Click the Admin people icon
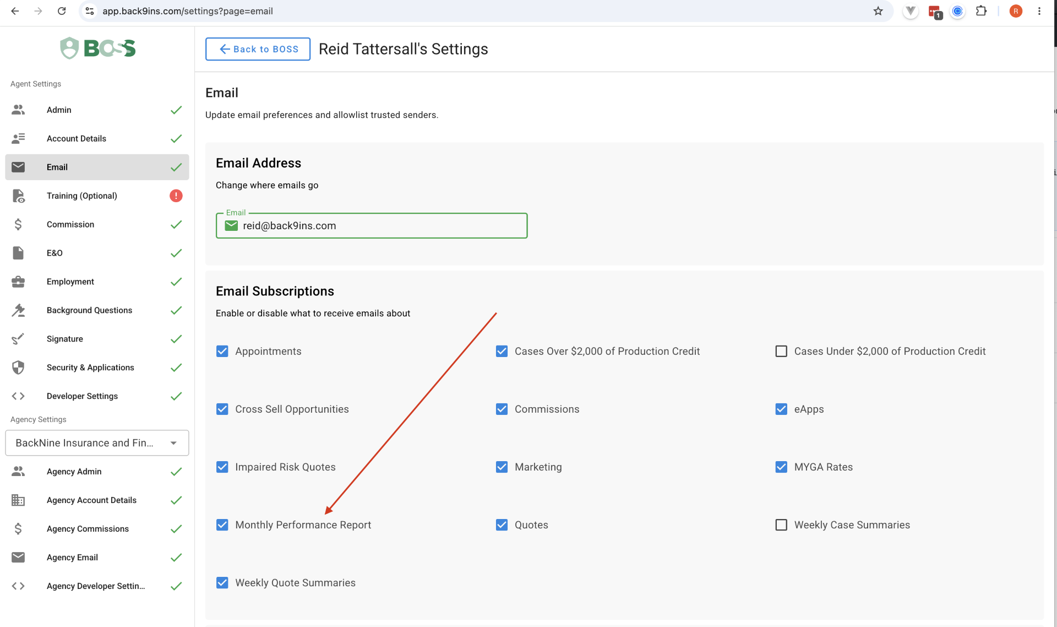The height and width of the screenshot is (627, 1057). click(18, 110)
